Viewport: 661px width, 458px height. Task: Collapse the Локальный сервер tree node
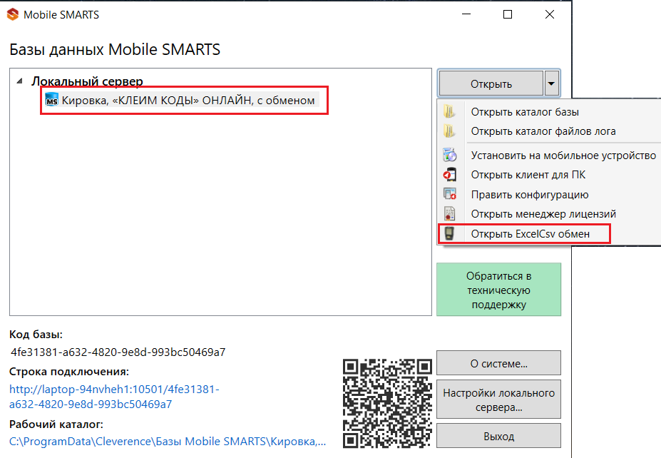(19, 81)
